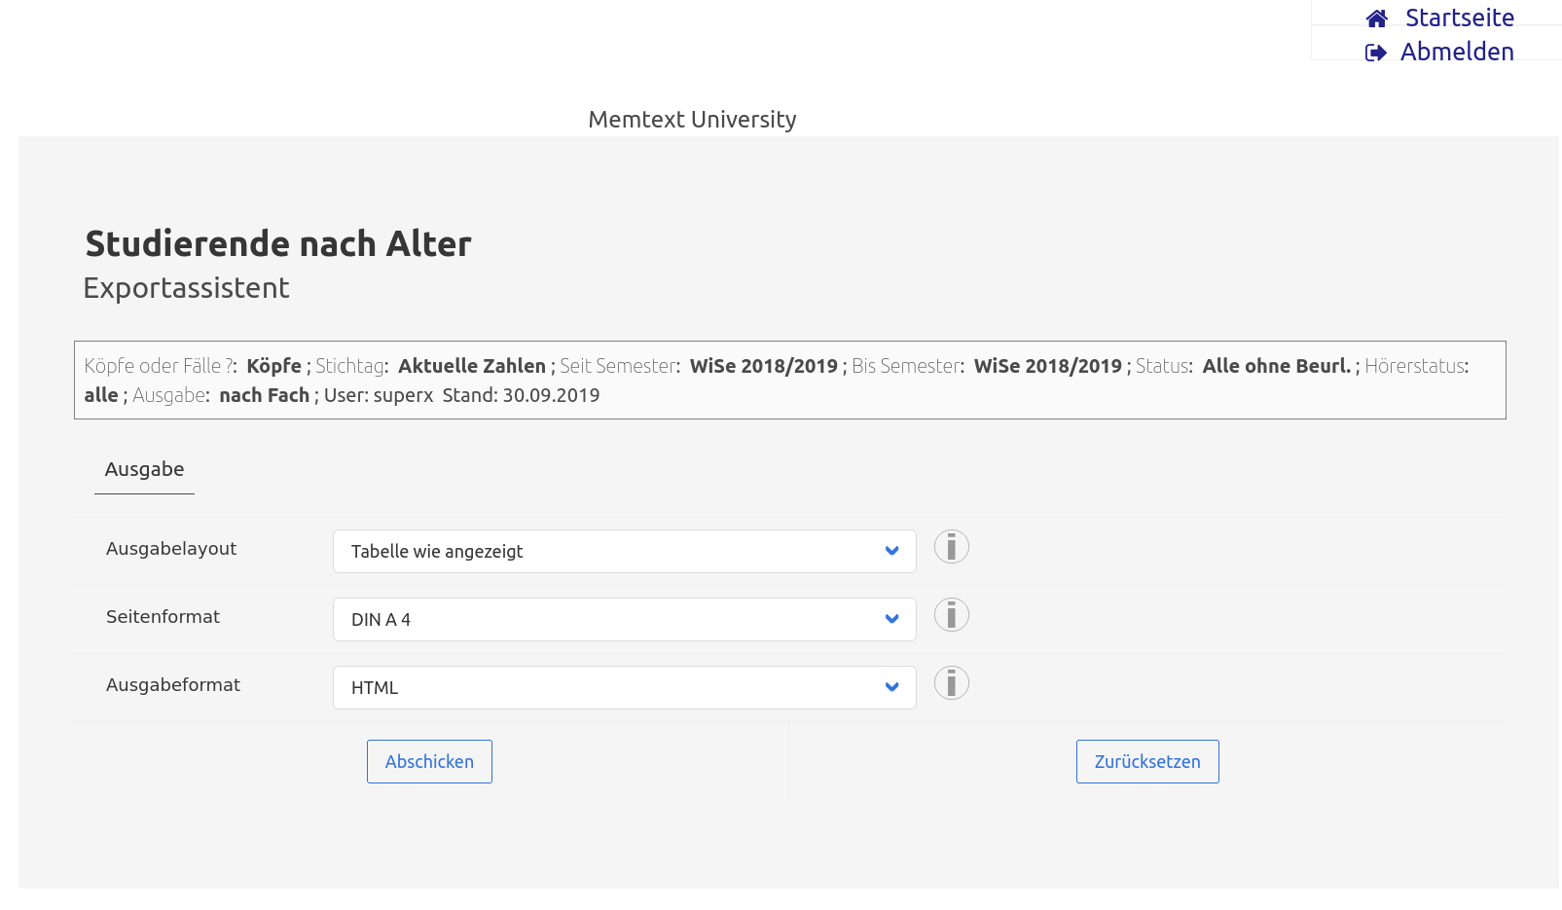Click the parameter summary box
Image resolution: width=1562 pixels, height=910 pixels.
(x=790, y=381)
